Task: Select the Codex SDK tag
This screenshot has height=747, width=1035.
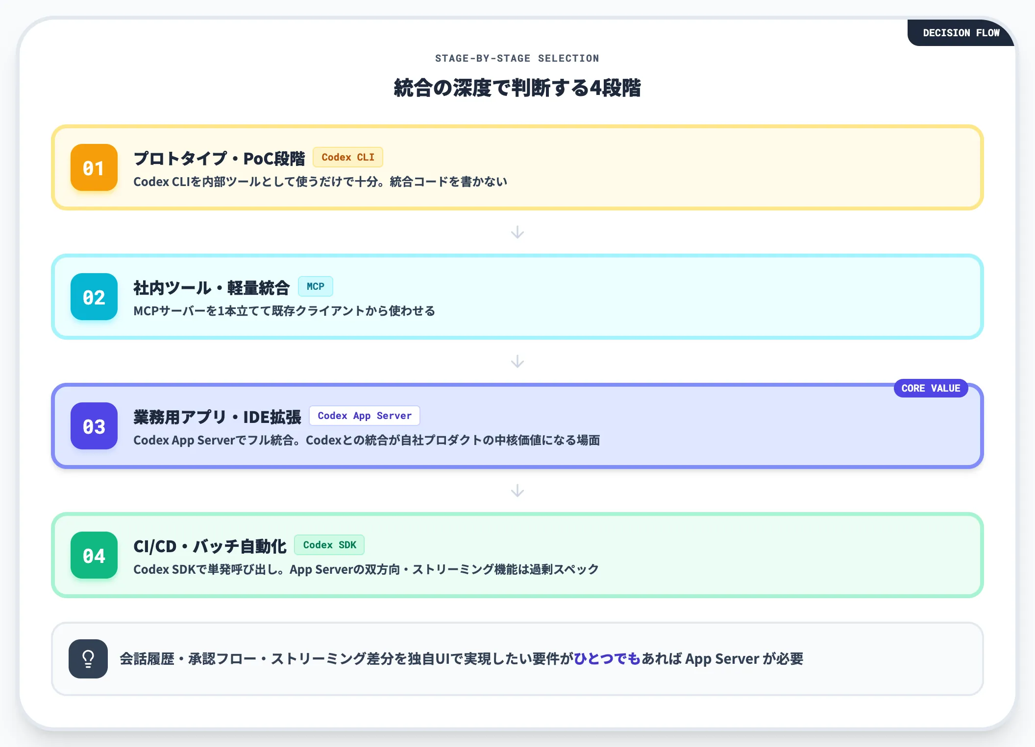Action: pyautogui.click(x=329, y=545)
